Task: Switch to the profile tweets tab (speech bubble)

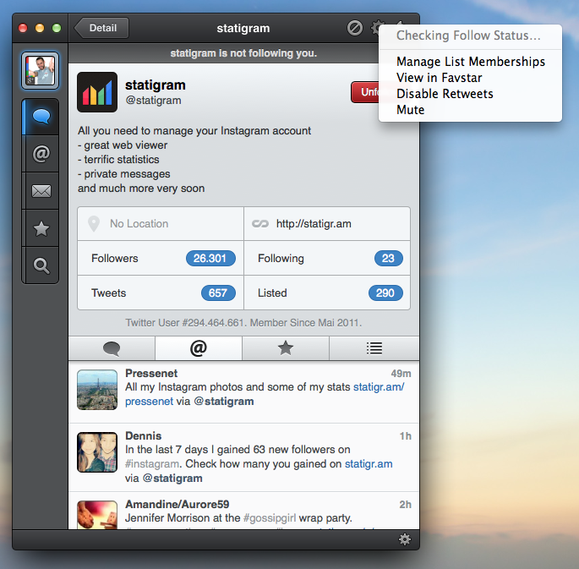Action: 112,348
